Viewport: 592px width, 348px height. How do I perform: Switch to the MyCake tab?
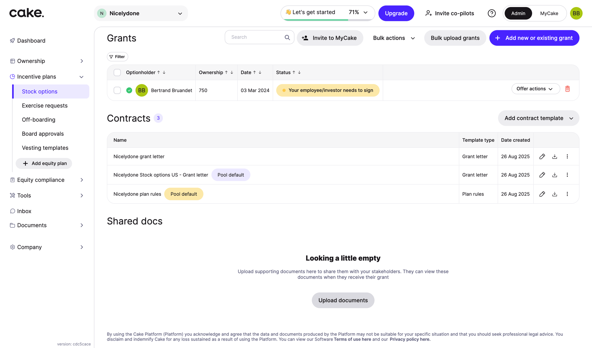[549, 13]
